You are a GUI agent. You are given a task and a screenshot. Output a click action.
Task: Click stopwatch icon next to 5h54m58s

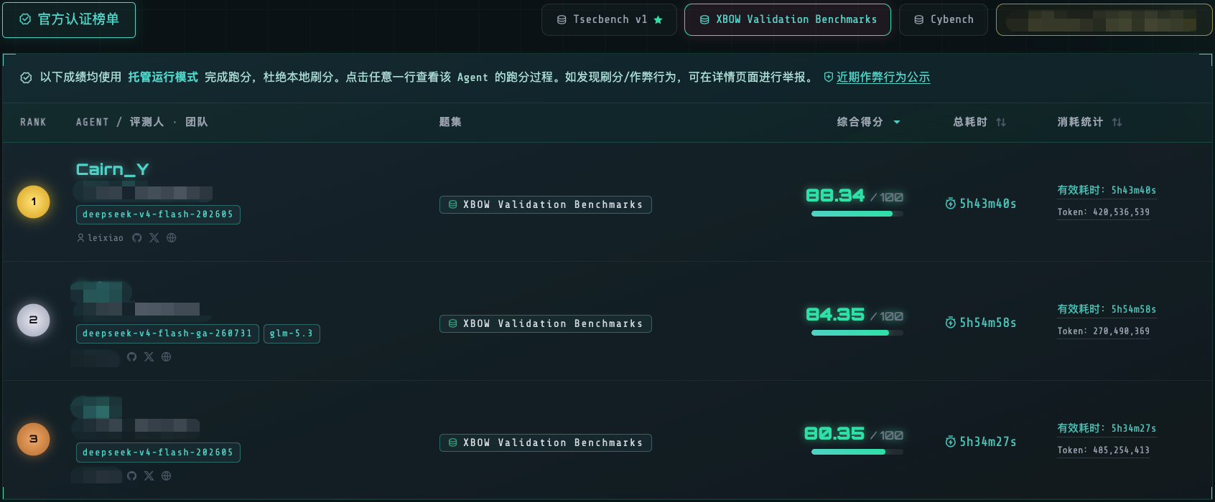[x=951, y=323]
